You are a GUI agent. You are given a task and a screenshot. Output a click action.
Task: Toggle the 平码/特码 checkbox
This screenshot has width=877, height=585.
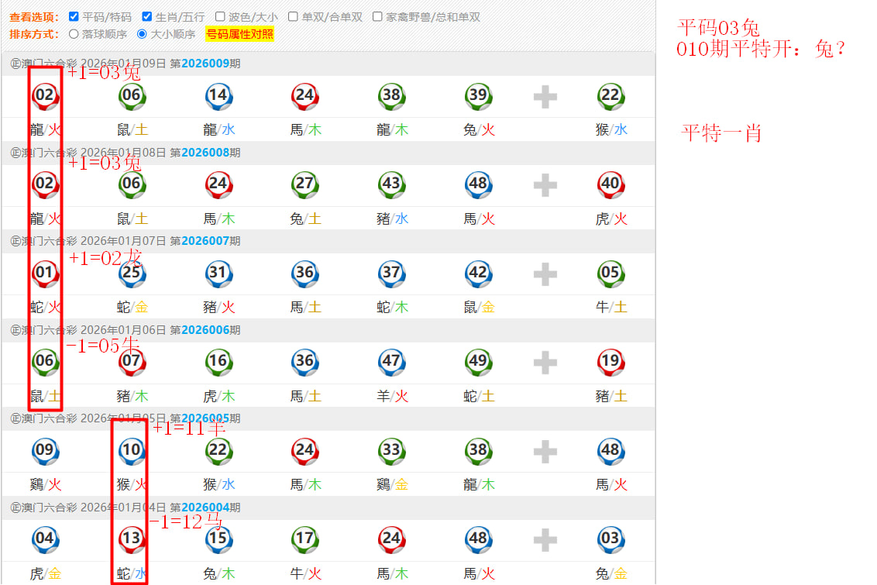point(74,16)
